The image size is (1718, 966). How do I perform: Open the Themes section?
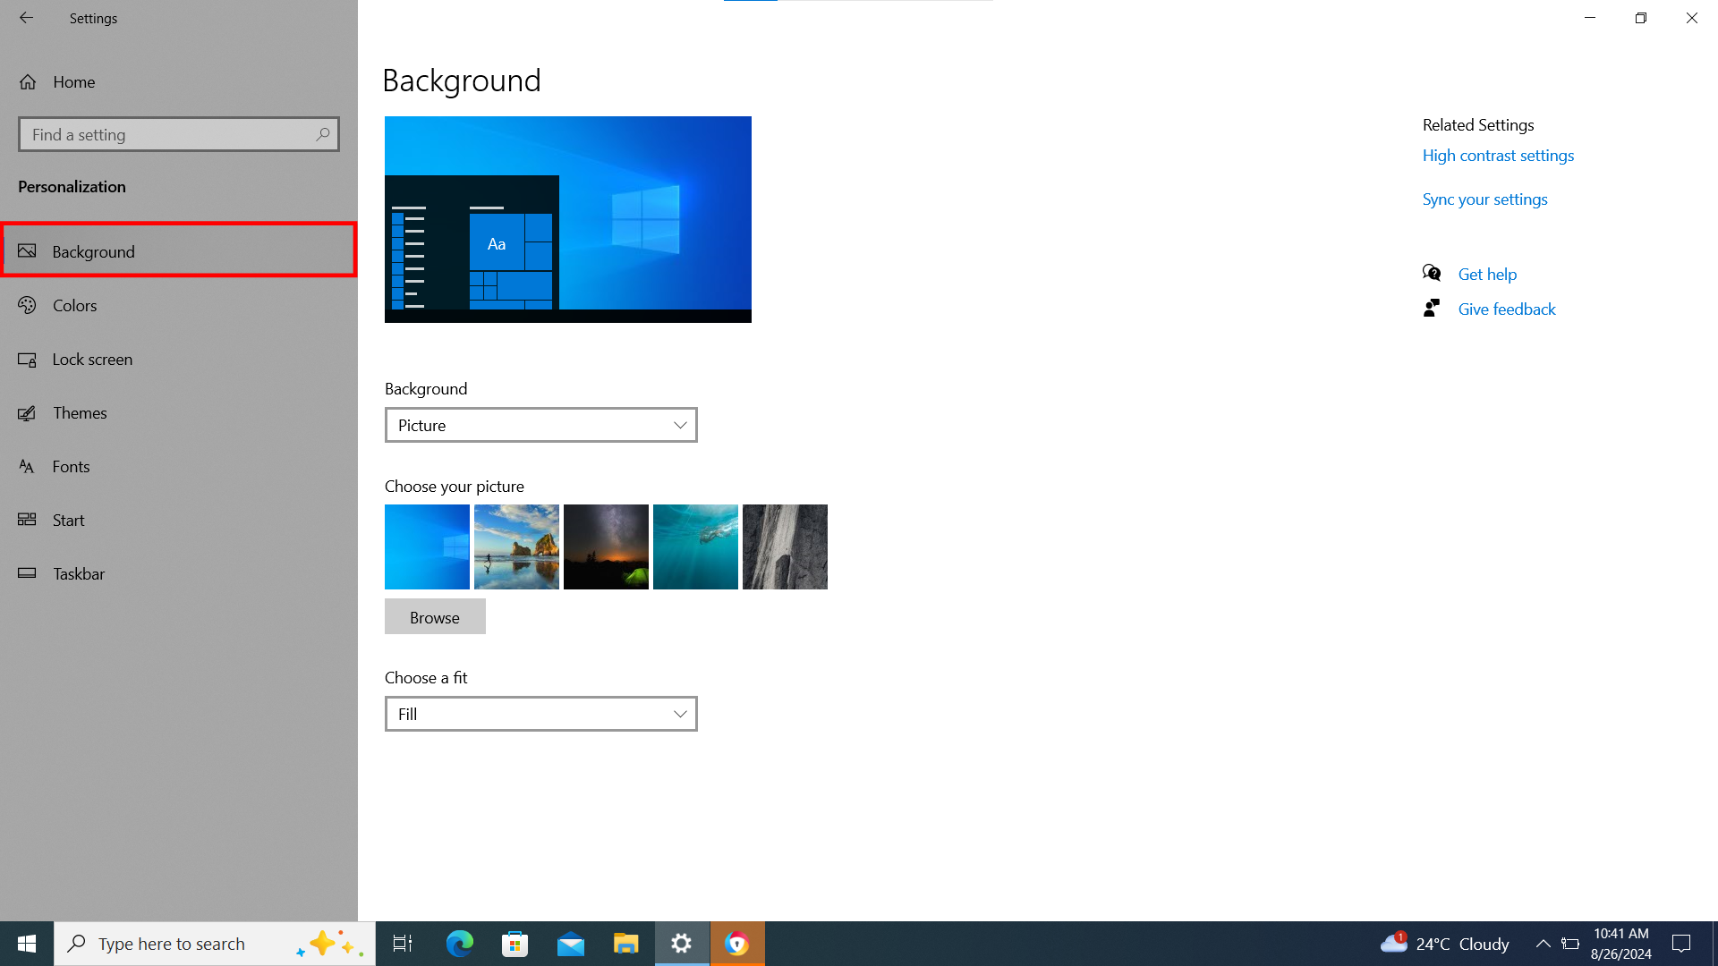[x=80, y=412]
